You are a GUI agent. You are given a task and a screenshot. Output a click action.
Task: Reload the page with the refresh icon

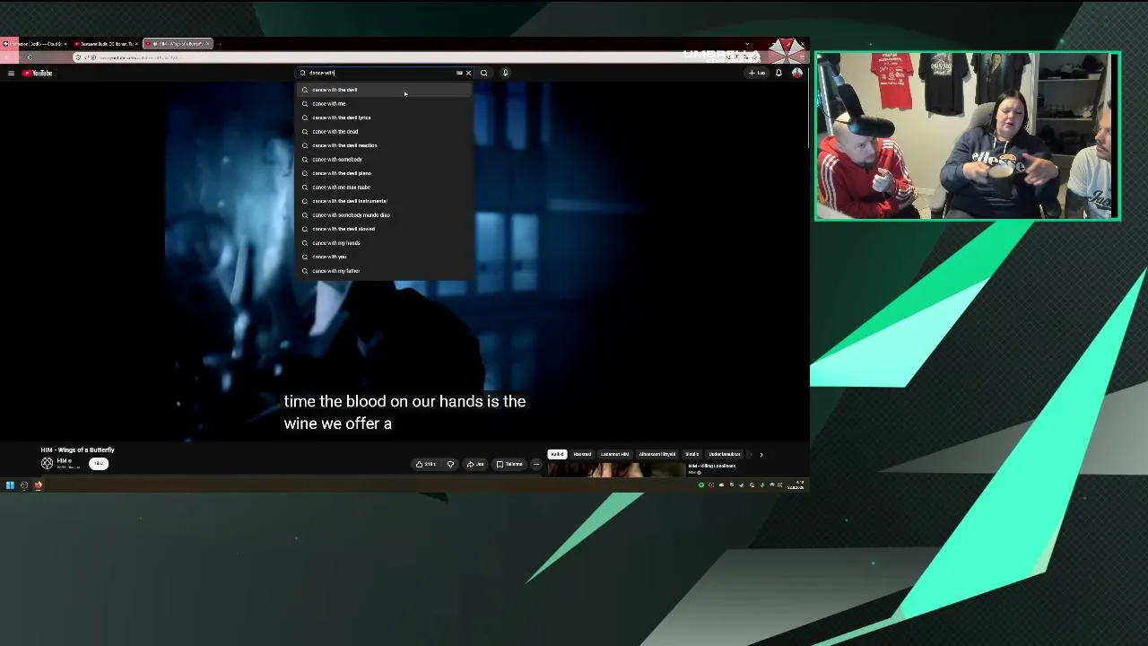pos(30,57)
